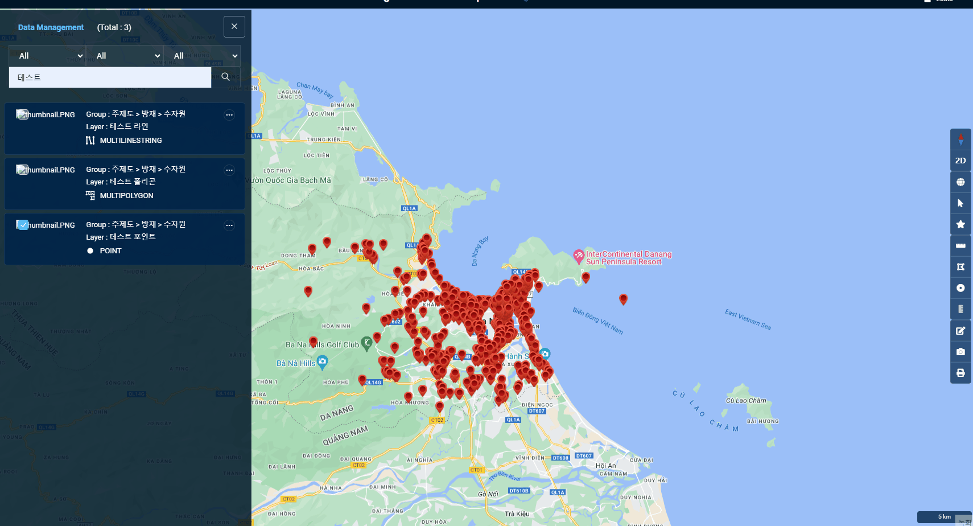Click the MULTIPOLYGON geometry icon
This screenshot has width=973, height=526.
coord(90,195)
